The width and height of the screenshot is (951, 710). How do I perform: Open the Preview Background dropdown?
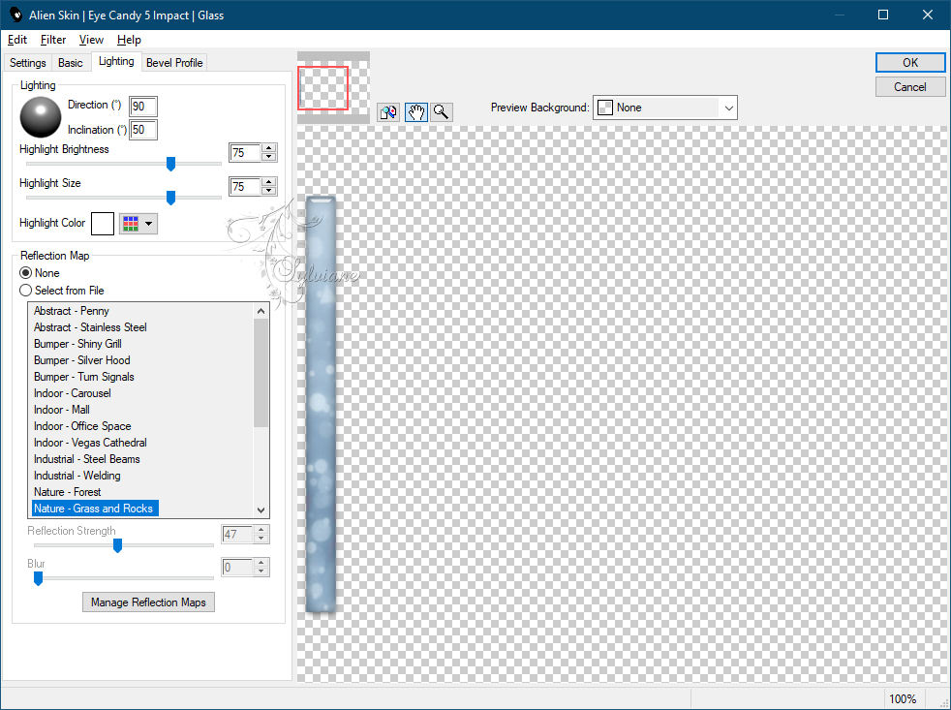[x=664, y=108]
